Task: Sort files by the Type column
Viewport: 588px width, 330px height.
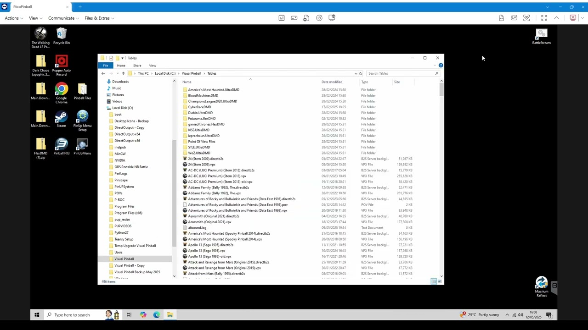Action: click(x=364, y=82)
